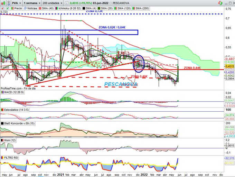
Task: Open the Blai5 Koncorde v.09 (15) label
Action: point(18,123)
